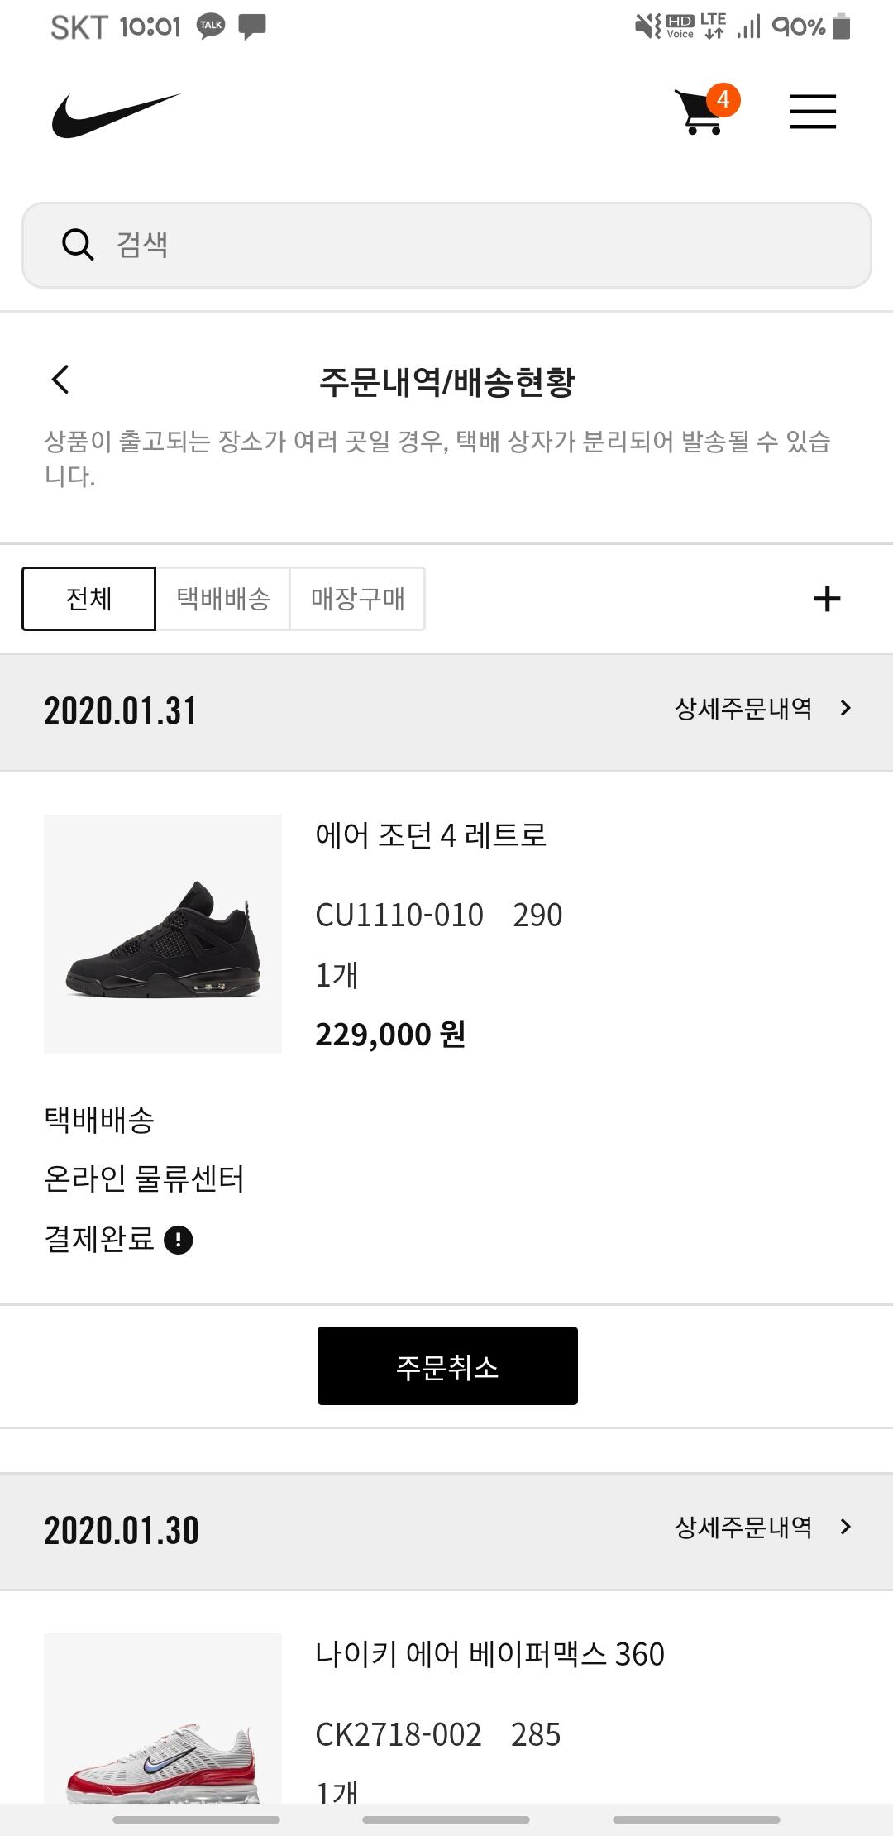Screen dimensions: 893x1836
Task: Open the hamburger menu
Action: pyautogui.click(x=812, y=112)
